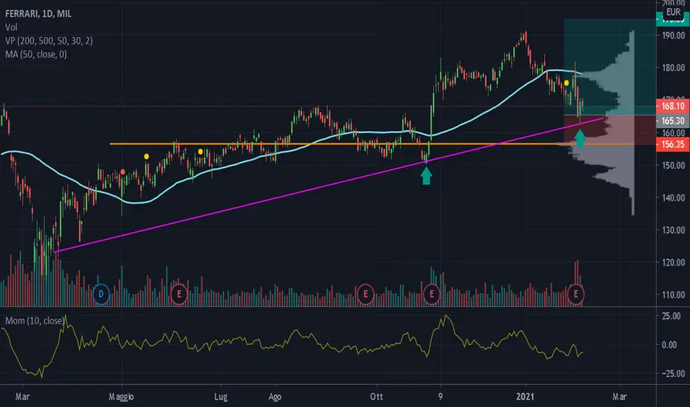The image size is (690, 407).
Task: Click the green up arrow near price 150
Action: (426, 176)
